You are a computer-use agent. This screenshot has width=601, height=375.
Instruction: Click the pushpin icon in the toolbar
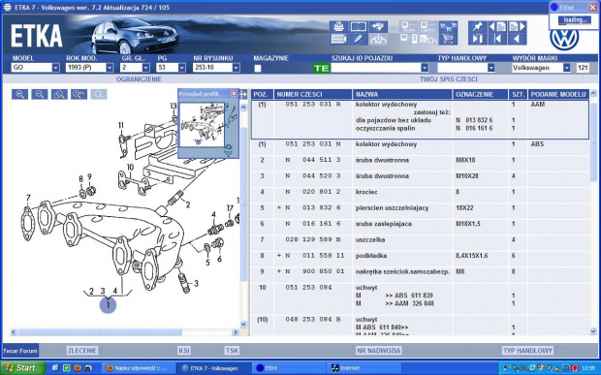point(477,27)
